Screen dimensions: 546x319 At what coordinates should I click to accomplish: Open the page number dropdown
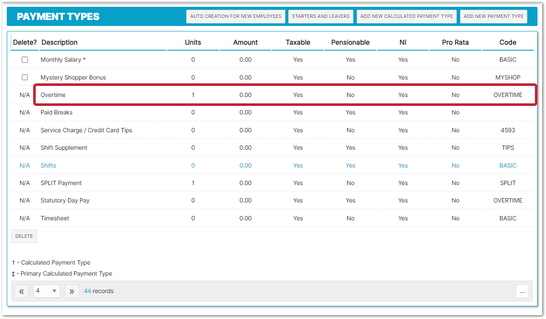(x=46, y=291)
